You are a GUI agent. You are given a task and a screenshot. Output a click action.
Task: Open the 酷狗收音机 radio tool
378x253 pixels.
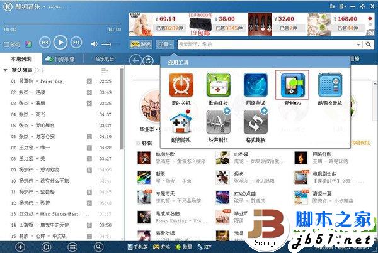point(330,85)
